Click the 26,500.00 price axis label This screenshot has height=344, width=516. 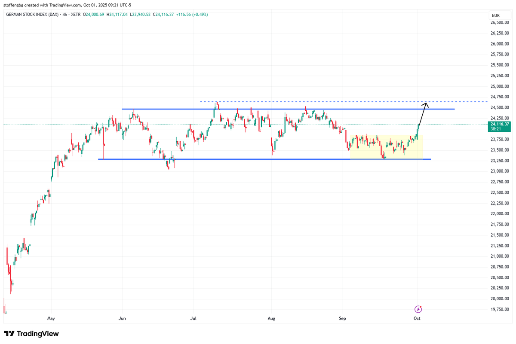(x=500, y=22)
